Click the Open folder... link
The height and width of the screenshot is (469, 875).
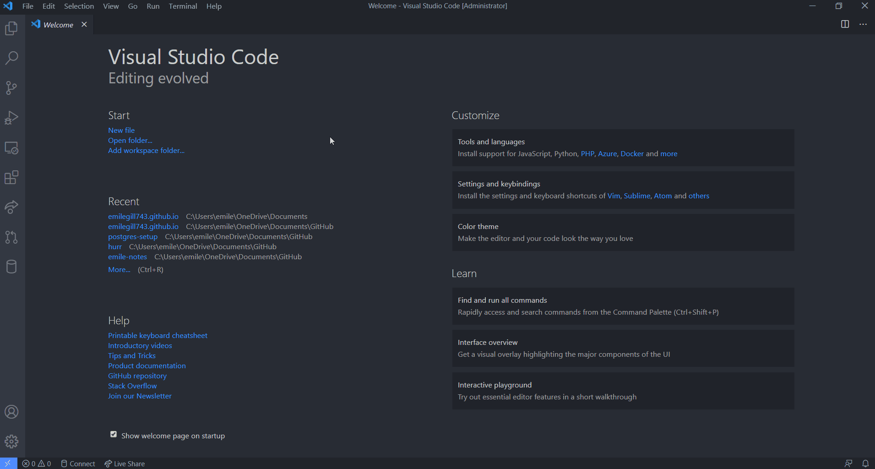coord(130,141)
